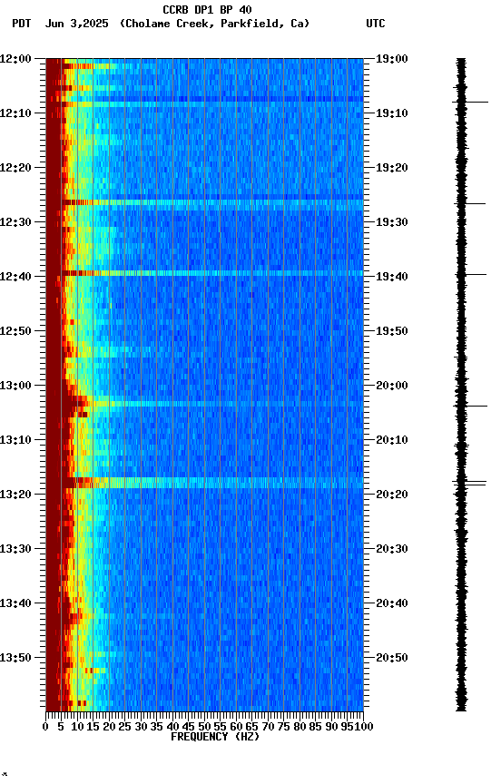This screenshot has height=784, width=501.
Task: Click the broadband event band near 13:18 in spectrogram
Action: pos(204,483)
